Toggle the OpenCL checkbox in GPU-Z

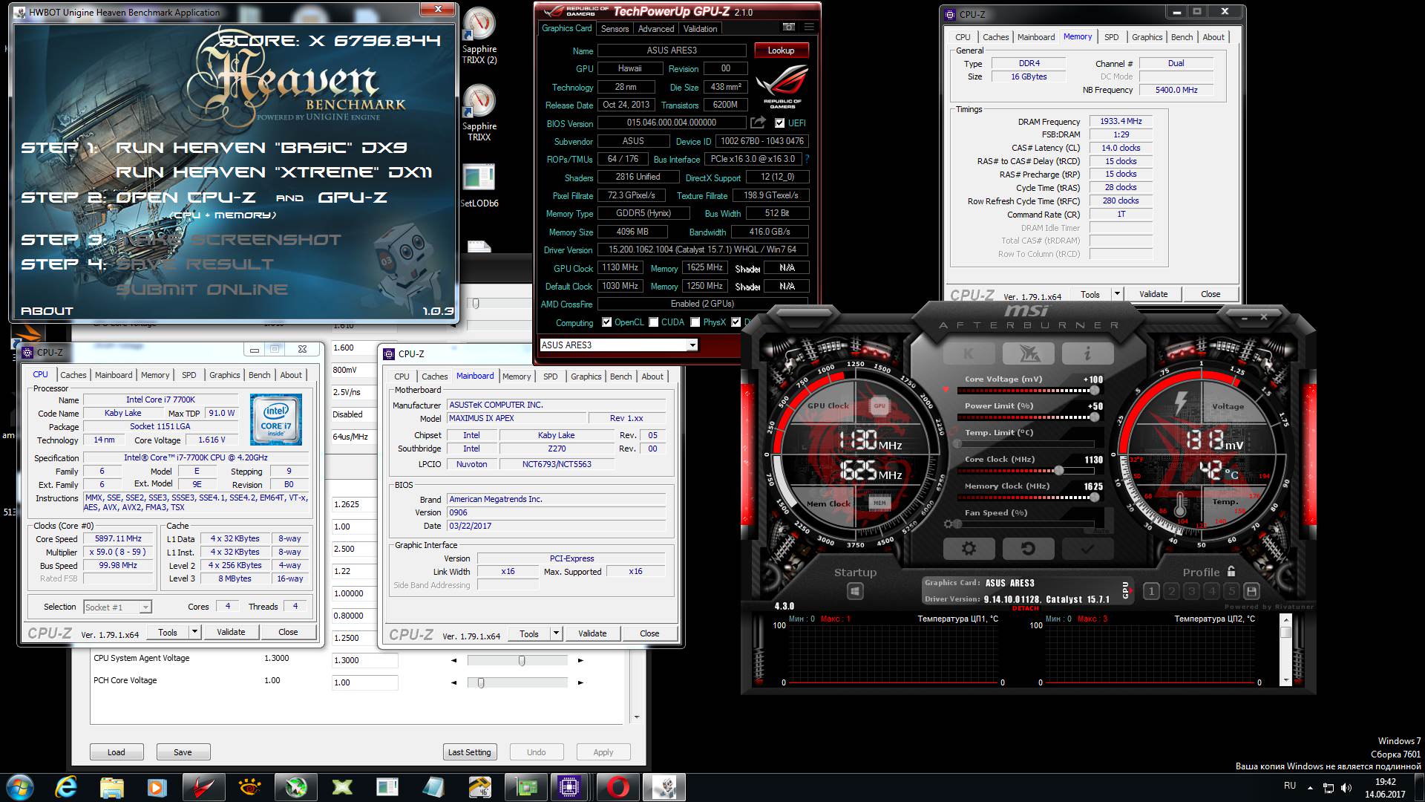click(x=607, y=322)
